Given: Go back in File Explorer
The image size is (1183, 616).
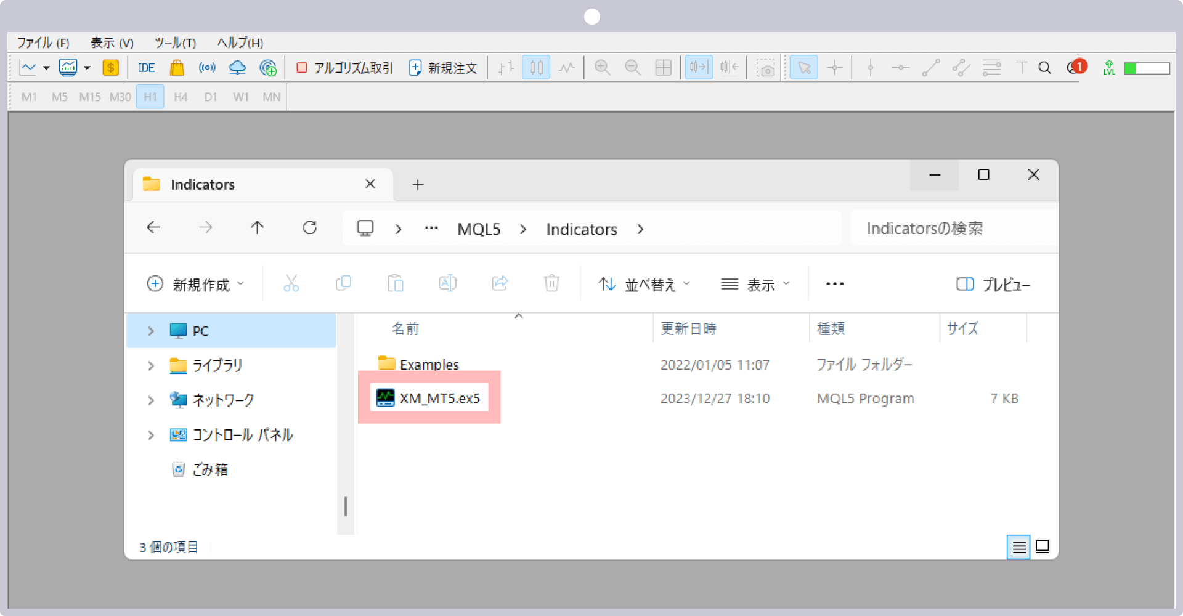Looking at the screenshot, I should pos(153,228).
